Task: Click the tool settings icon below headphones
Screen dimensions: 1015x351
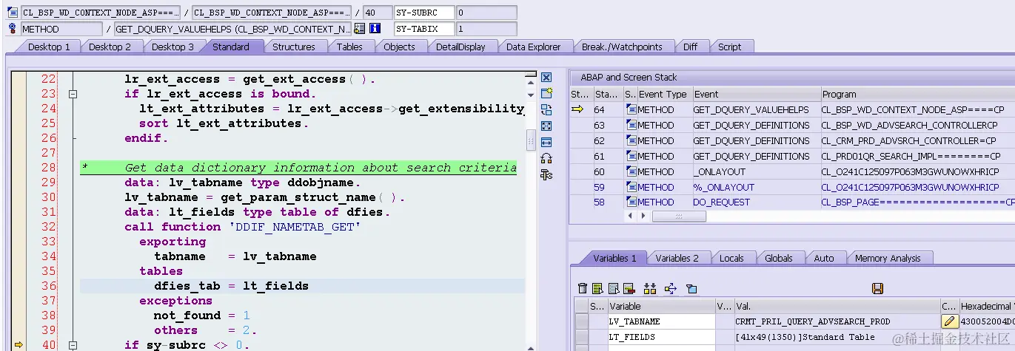Action: coord(546,175)
